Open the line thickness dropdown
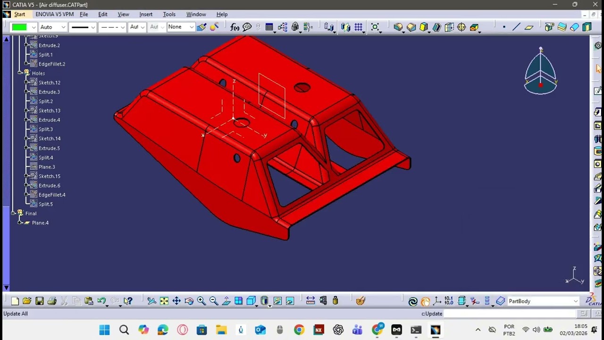 92,27
